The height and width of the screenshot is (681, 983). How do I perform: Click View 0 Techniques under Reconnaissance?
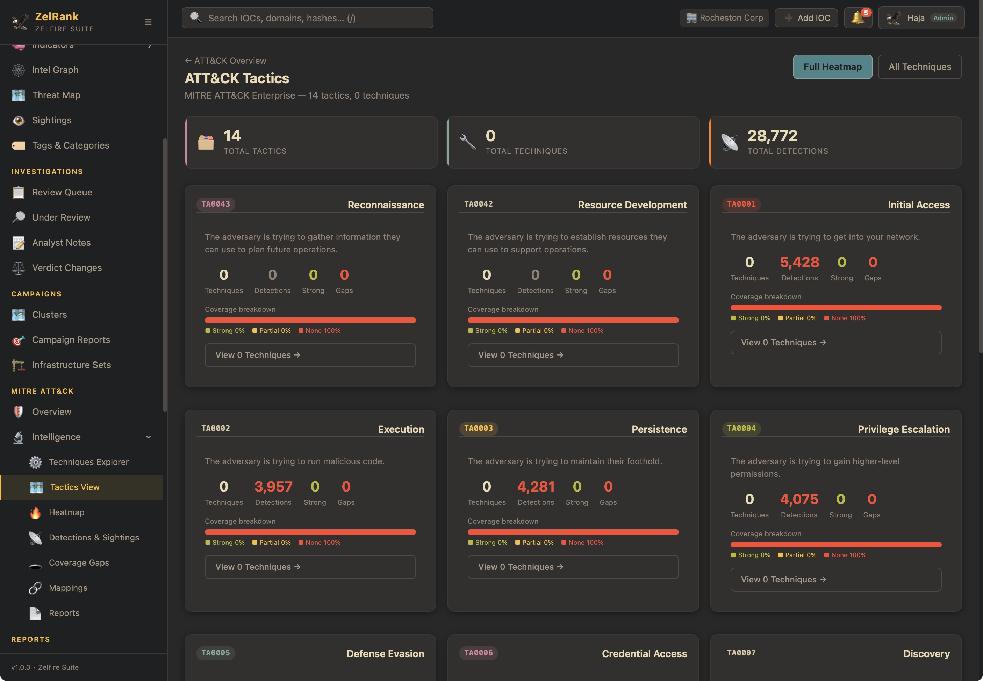click(x=310, y=355)
